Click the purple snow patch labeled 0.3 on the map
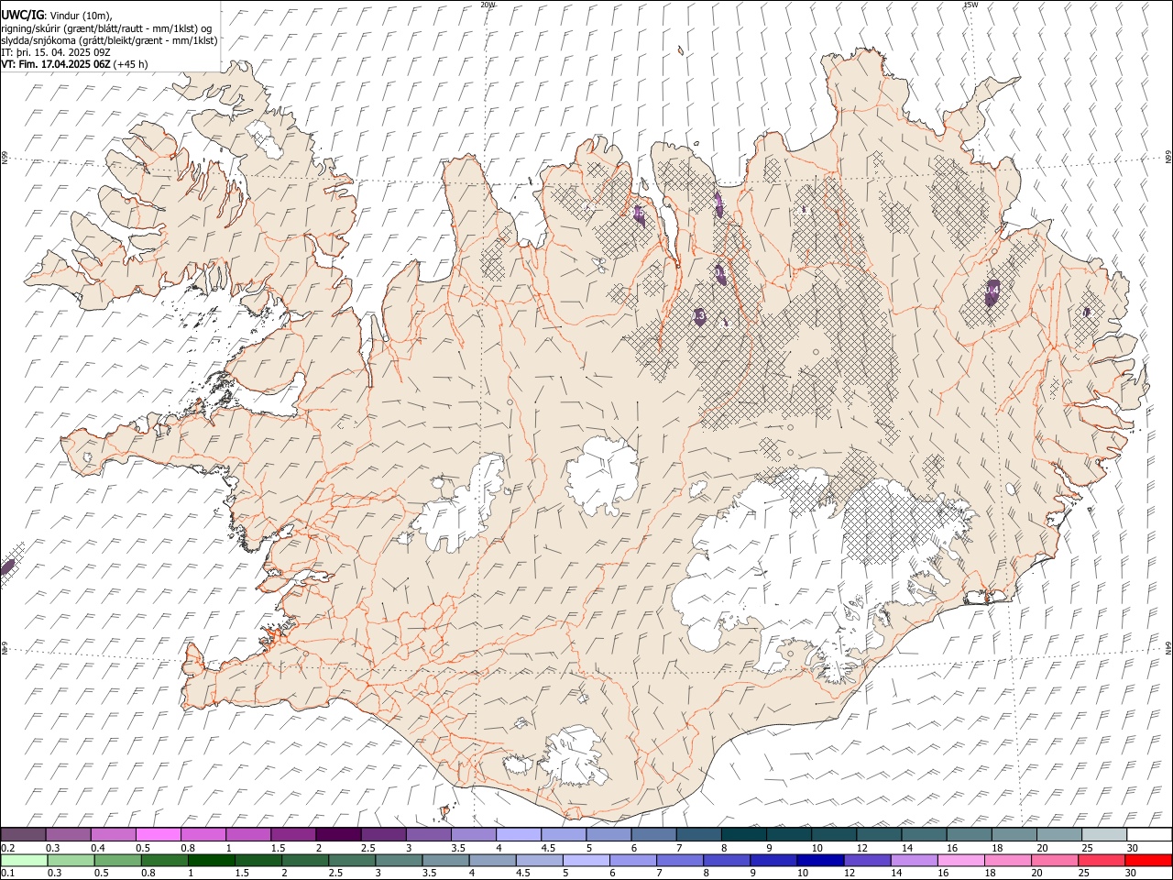Screen dimensions: 1173x880 click(x=699, y=316)
